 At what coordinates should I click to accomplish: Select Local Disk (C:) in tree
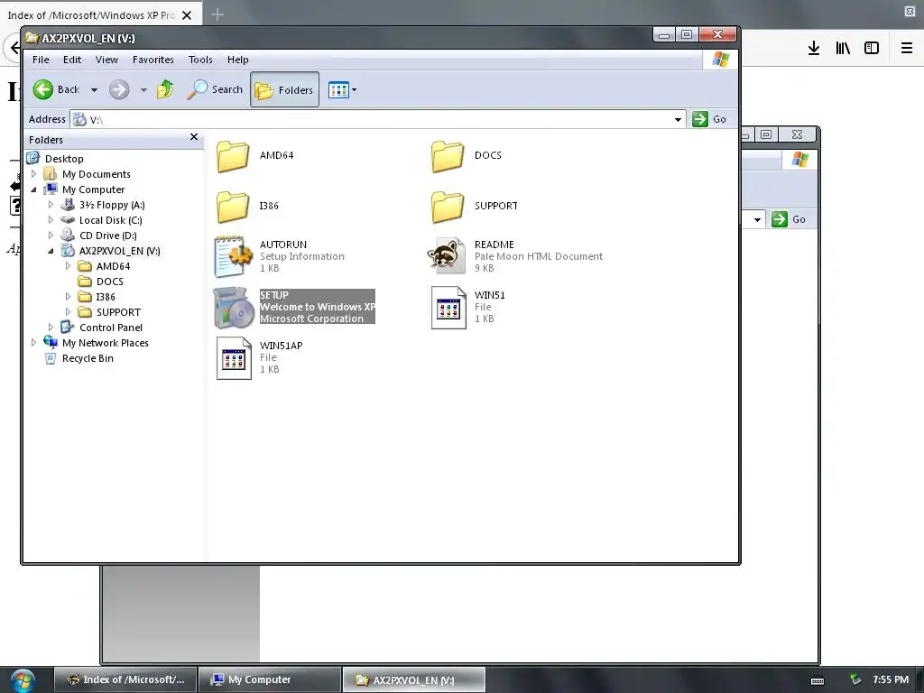pos(111,220)
